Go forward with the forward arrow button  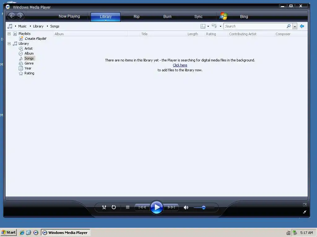(x=20, y=16)
